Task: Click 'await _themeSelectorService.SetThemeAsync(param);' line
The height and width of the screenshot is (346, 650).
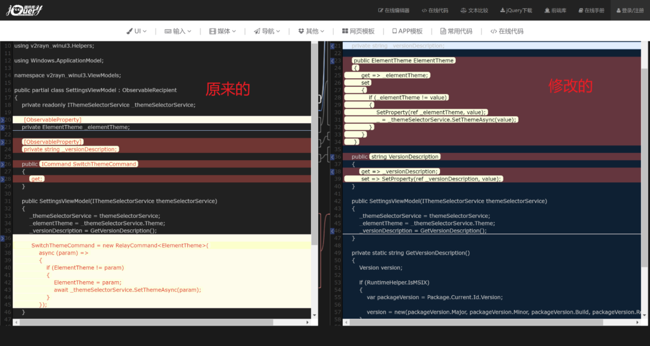Action: pos(127,289)
